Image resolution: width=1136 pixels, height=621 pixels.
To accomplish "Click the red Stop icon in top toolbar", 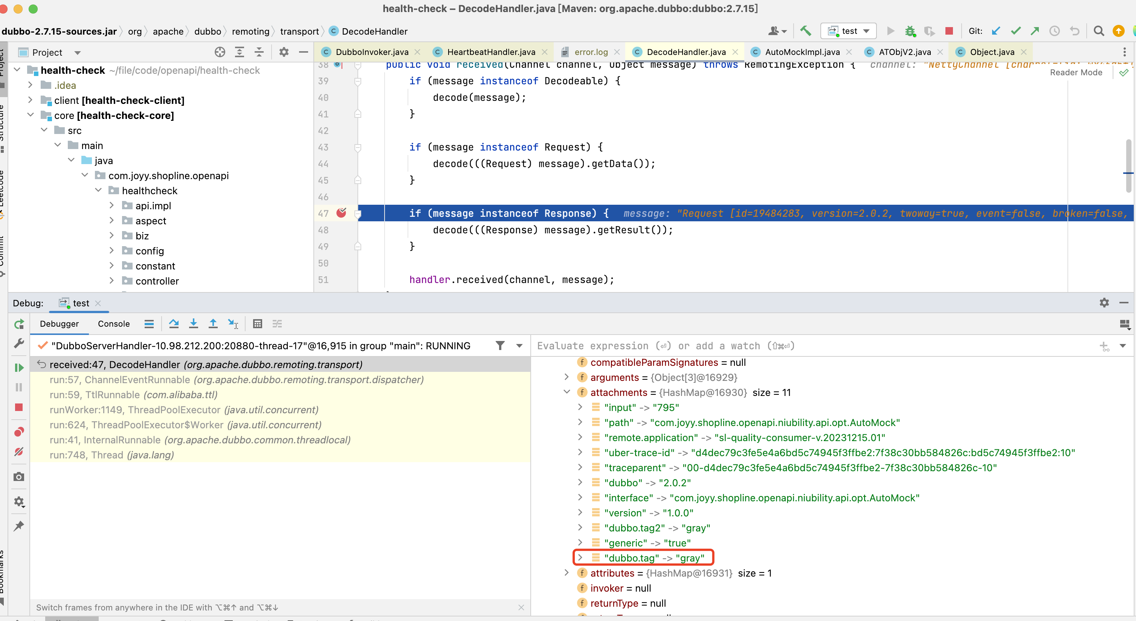I will [x=949, y=31].
